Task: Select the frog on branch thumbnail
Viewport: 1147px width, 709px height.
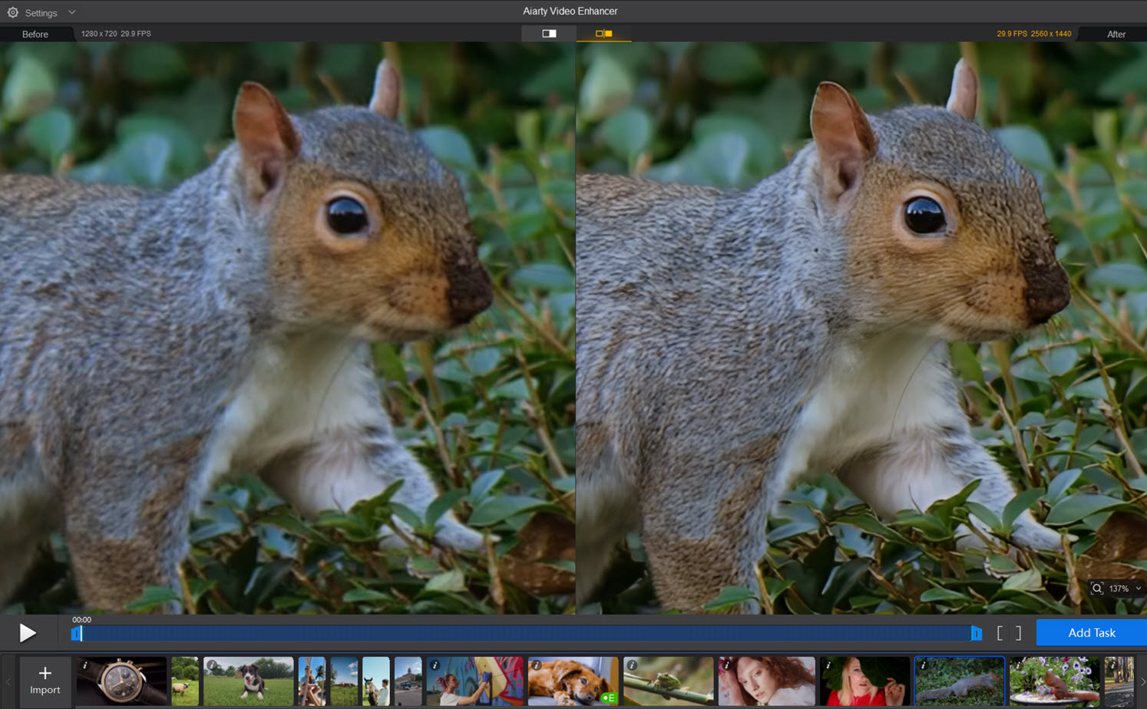Action: click(668, 681)
